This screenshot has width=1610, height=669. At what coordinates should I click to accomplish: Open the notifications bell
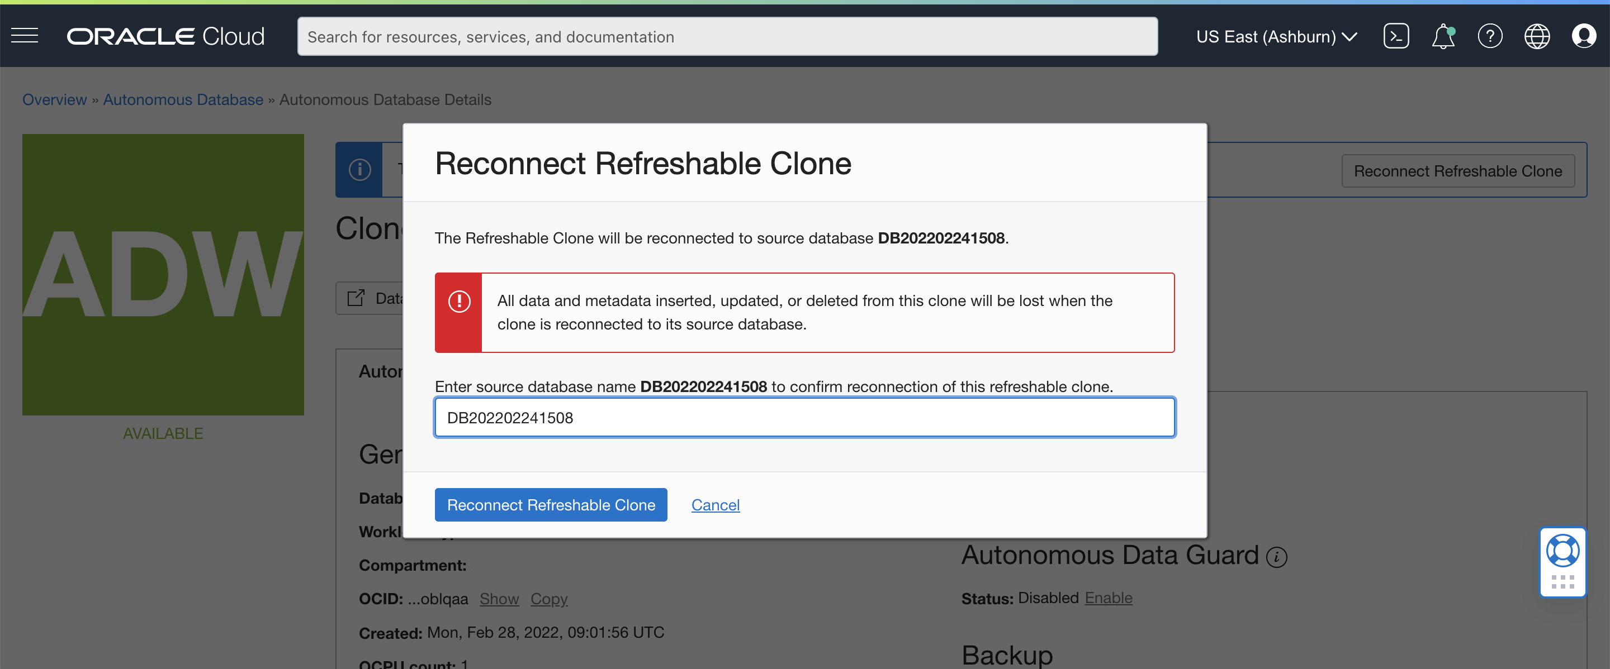(1442, 36)
